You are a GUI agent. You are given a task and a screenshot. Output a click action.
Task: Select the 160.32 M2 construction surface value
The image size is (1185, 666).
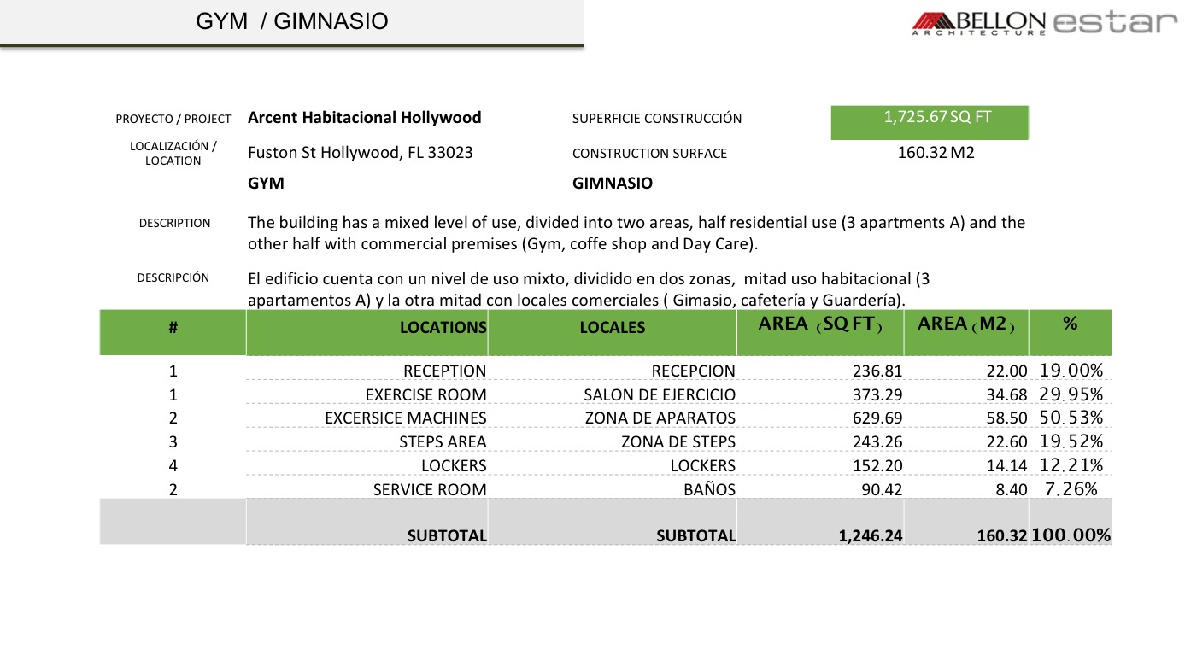(x=936, y=154)
